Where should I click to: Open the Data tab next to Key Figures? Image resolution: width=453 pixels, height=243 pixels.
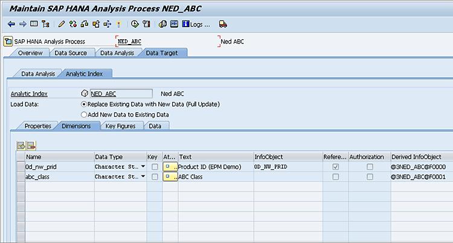(155, 126)
